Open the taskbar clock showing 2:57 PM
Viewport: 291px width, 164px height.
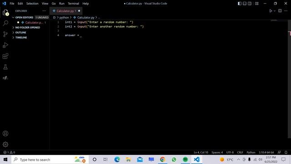pos(271,159)
